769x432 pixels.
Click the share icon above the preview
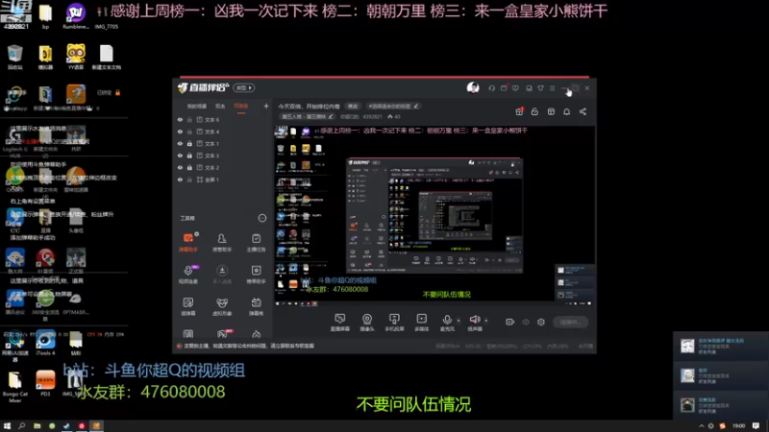pos(583,111)
